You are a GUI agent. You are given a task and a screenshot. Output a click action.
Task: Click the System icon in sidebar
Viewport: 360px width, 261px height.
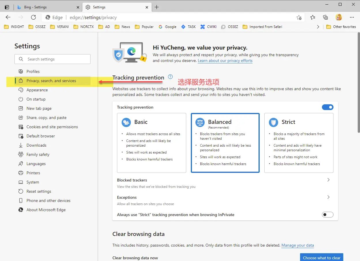[x=21, y=182]
